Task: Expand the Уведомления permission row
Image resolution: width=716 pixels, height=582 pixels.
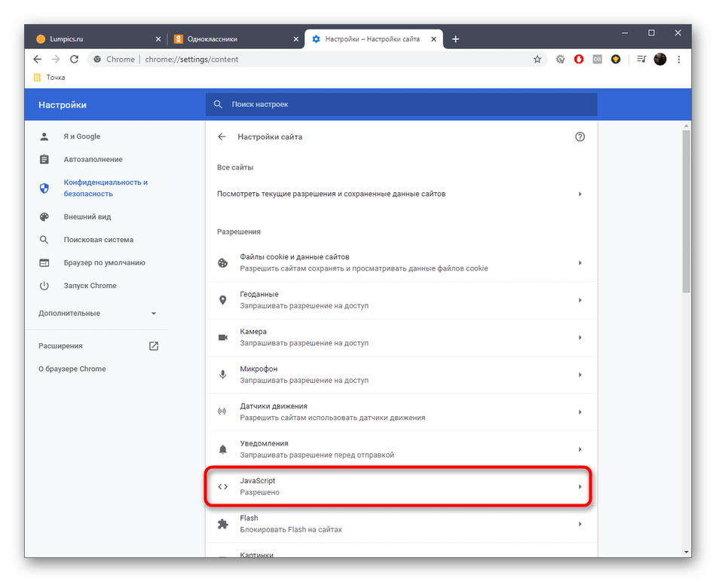Action: pos(399,449)
